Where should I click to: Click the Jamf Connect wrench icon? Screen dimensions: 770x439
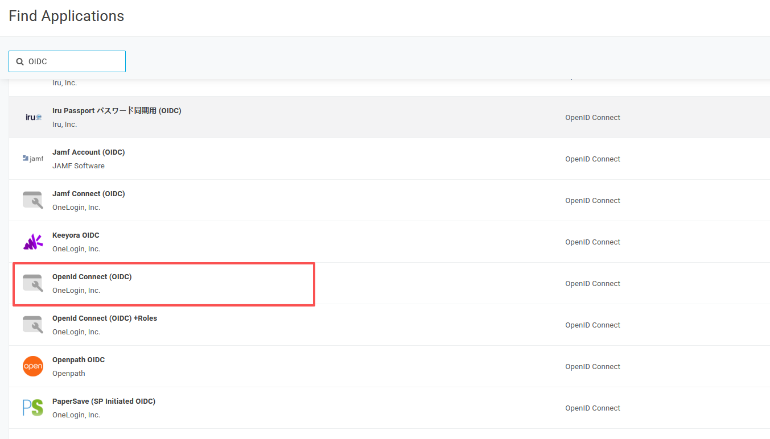click(33, 200)
